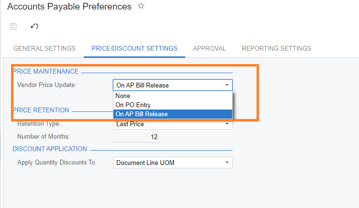Viewport: 359px width, 208px height.
Task: Click the Document Line UOM value box
Action: tap(168, 163)
